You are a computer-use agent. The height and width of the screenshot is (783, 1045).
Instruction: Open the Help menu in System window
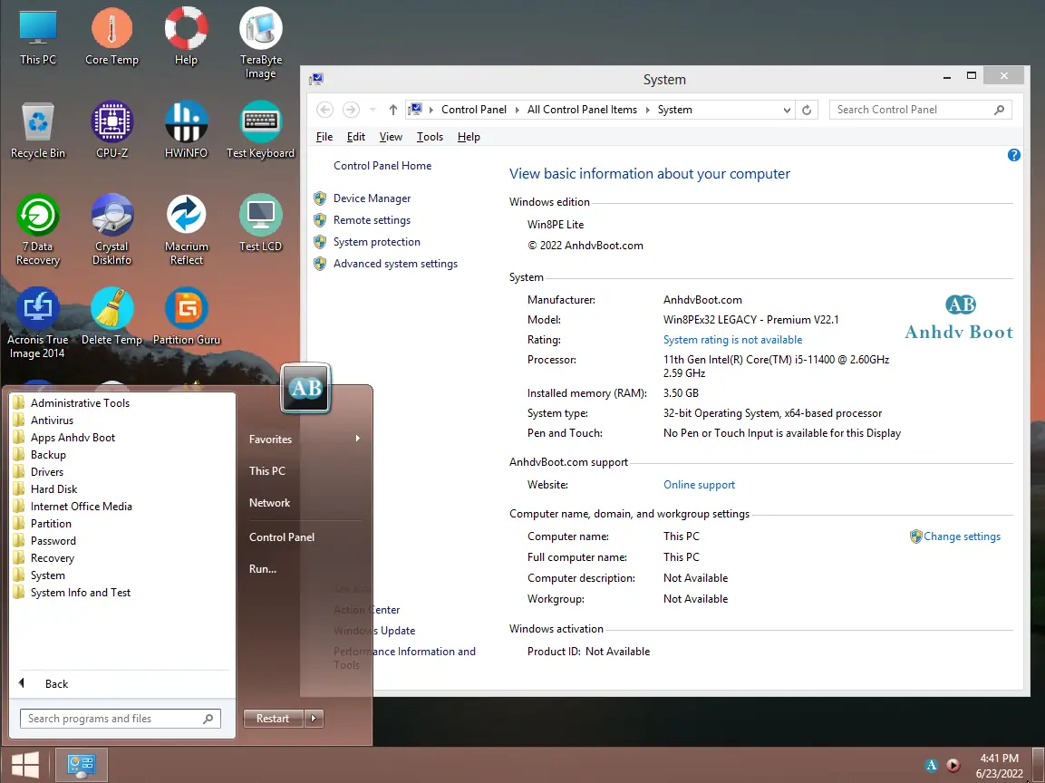469,137
